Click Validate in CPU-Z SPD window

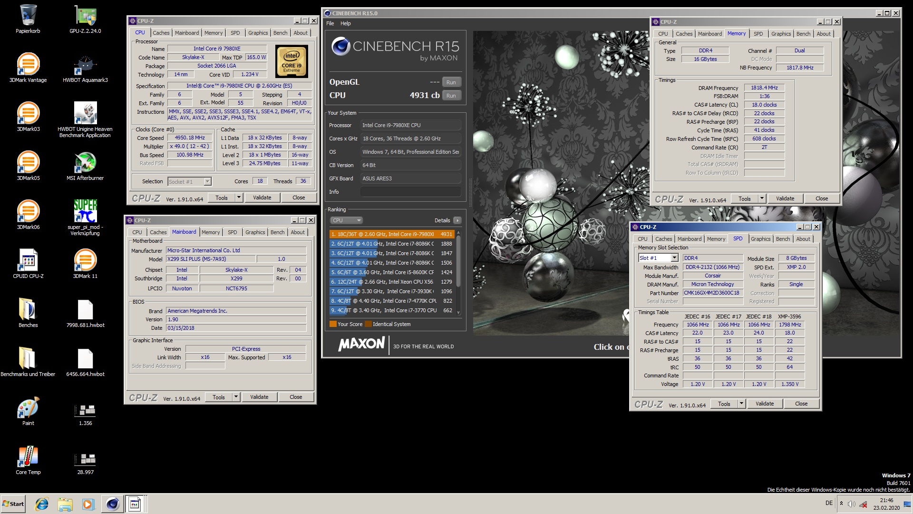tap(765, 404)
